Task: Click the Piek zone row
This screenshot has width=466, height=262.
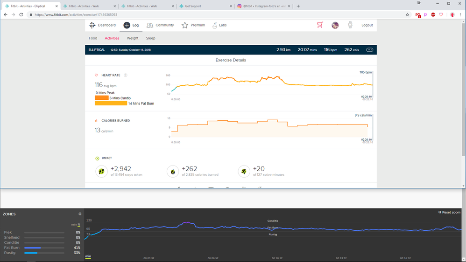Action: [42, 232]
